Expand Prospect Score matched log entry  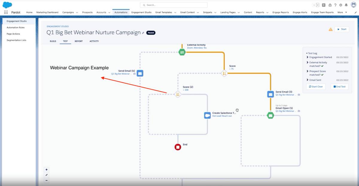(x=307, y=71)
